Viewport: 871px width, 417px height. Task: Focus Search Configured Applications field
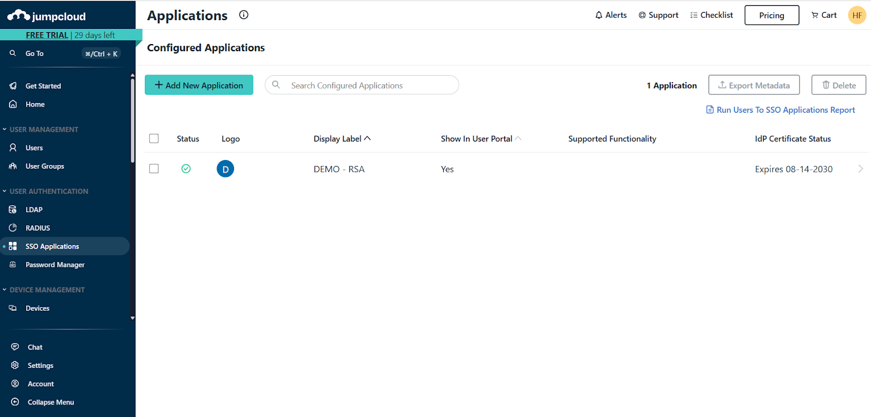tap(361, 85)
